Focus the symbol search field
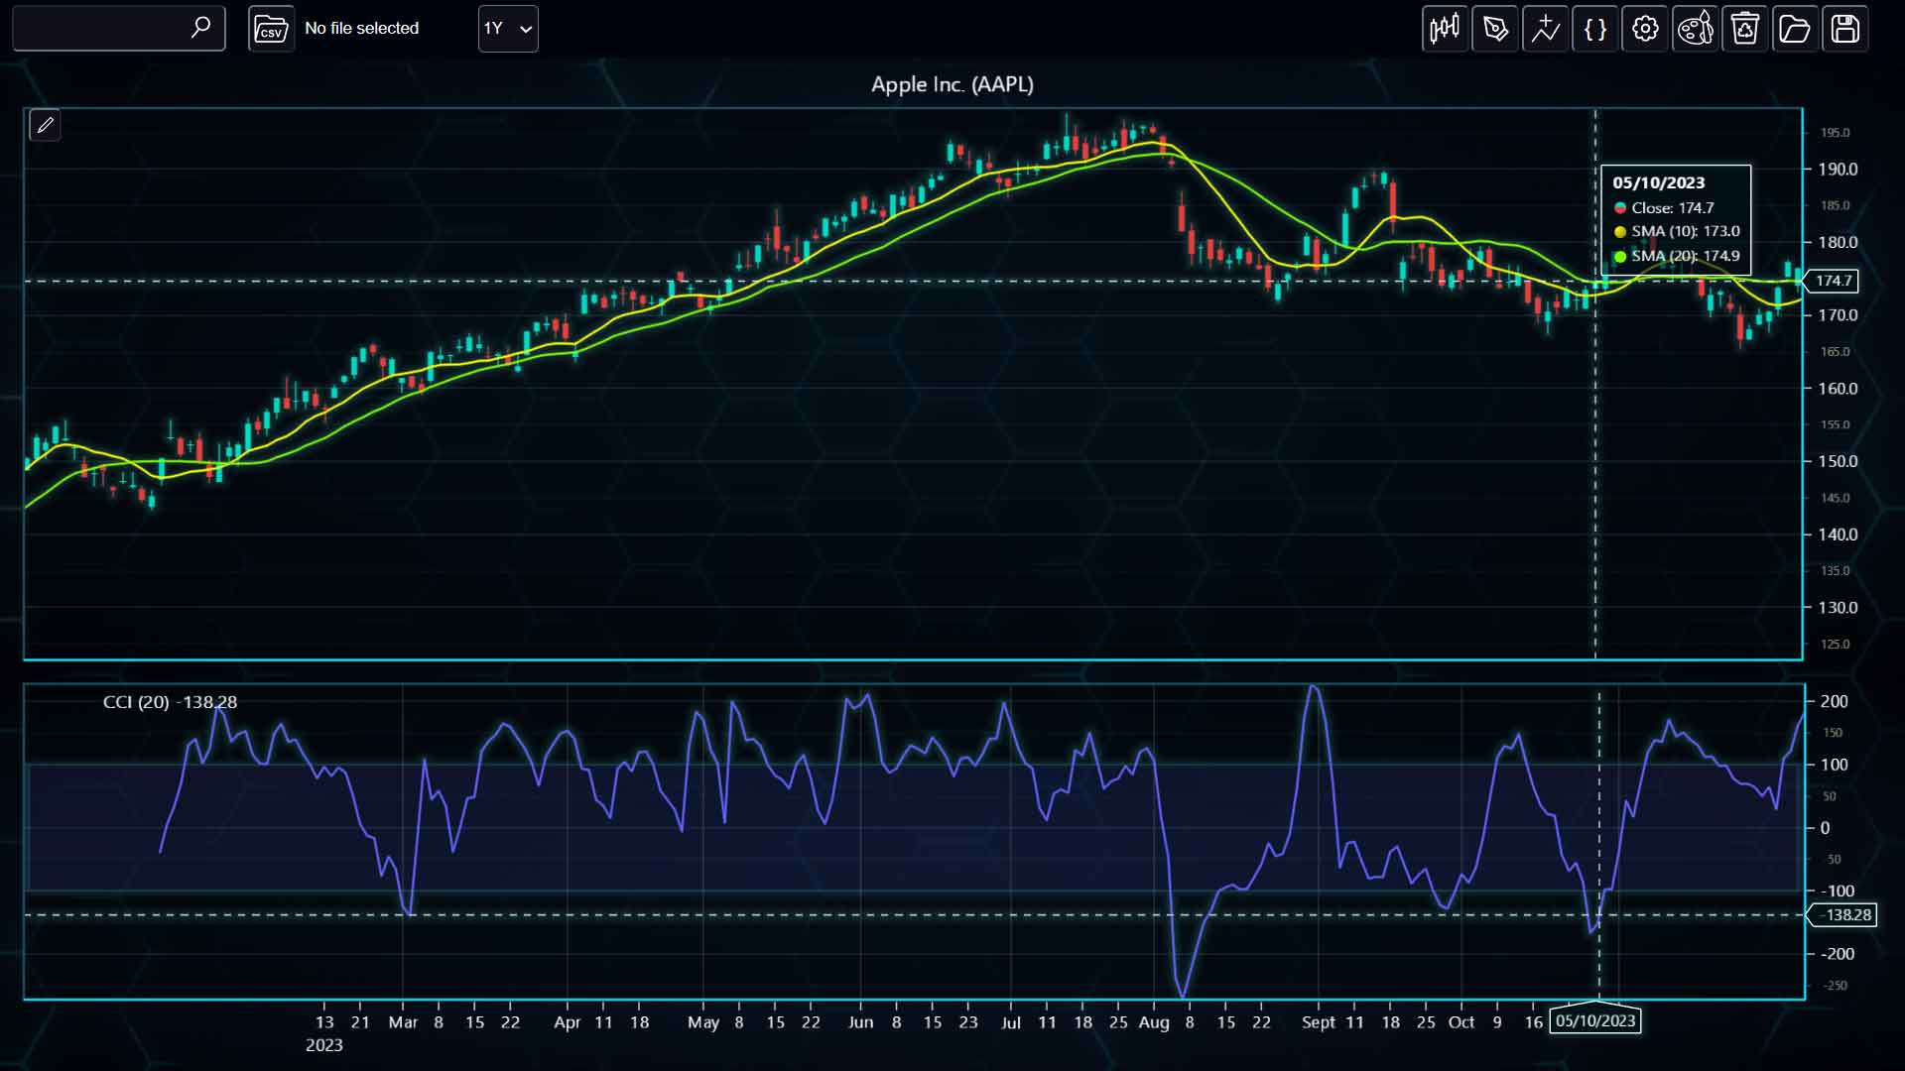 119,29
